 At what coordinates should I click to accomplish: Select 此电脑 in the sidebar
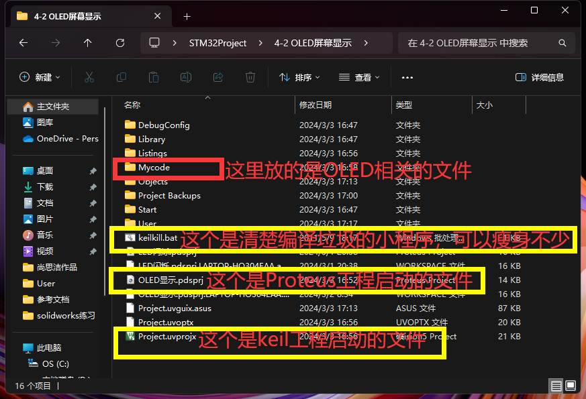[x=42, y=347]
